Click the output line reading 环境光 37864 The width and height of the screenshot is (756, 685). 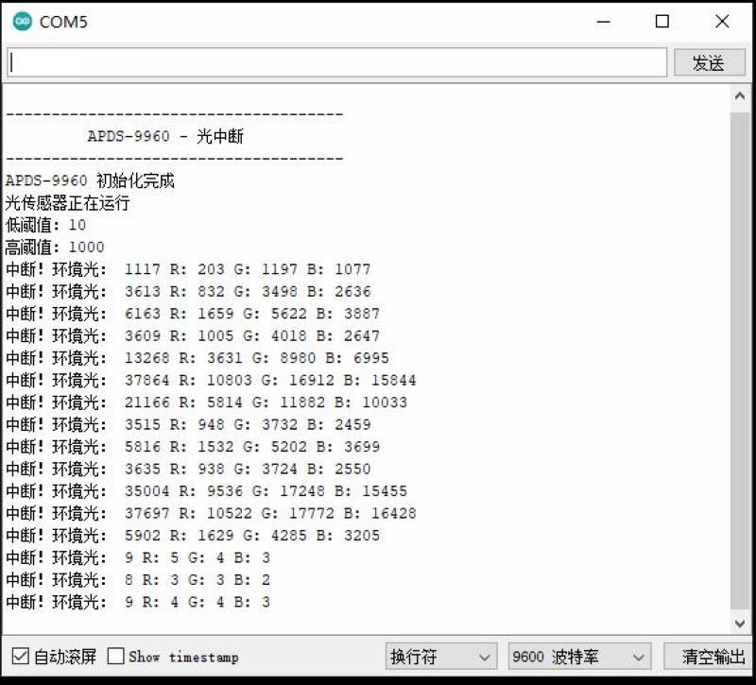(x=210, y=380)
